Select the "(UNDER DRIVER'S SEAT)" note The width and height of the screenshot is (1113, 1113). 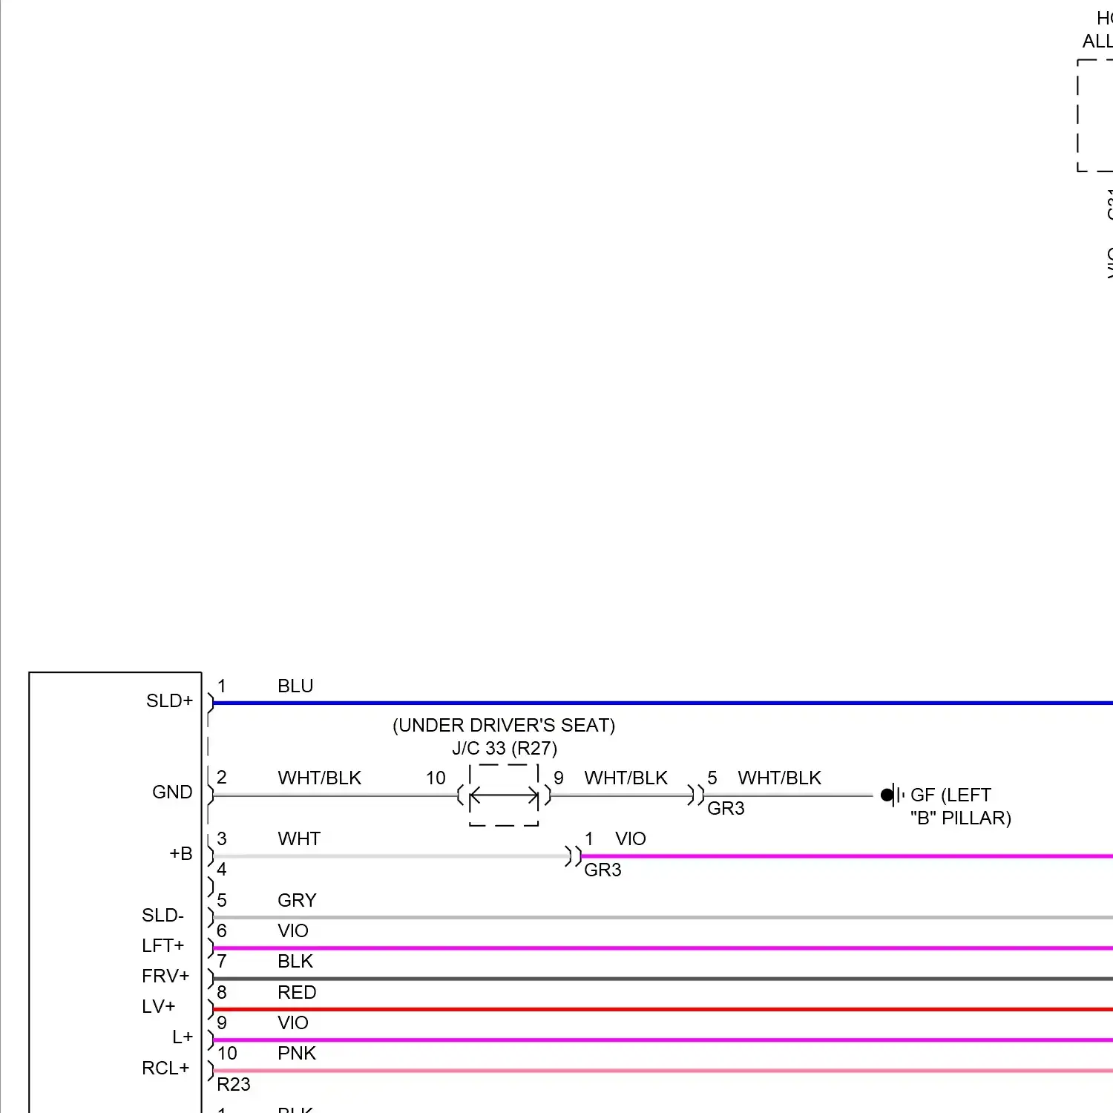pos(504,725)
